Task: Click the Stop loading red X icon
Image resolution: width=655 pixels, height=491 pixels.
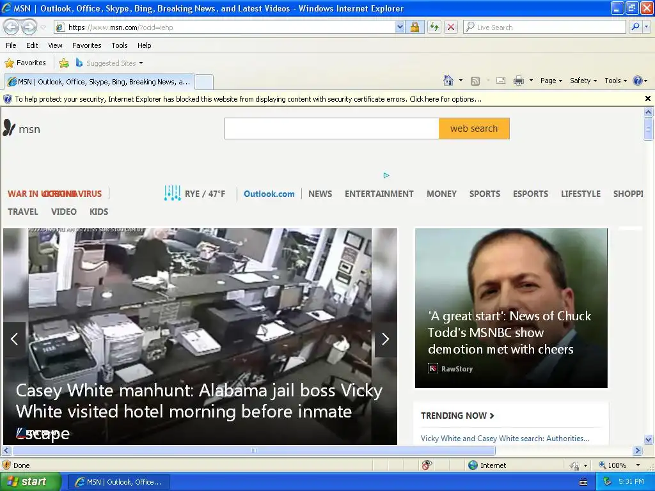Action: [451, 27]
